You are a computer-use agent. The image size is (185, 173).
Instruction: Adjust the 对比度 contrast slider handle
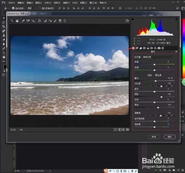162,86
